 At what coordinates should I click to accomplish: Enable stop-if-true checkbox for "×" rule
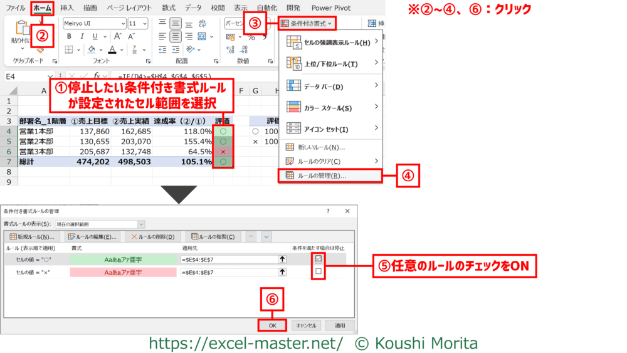pos(319,272)
